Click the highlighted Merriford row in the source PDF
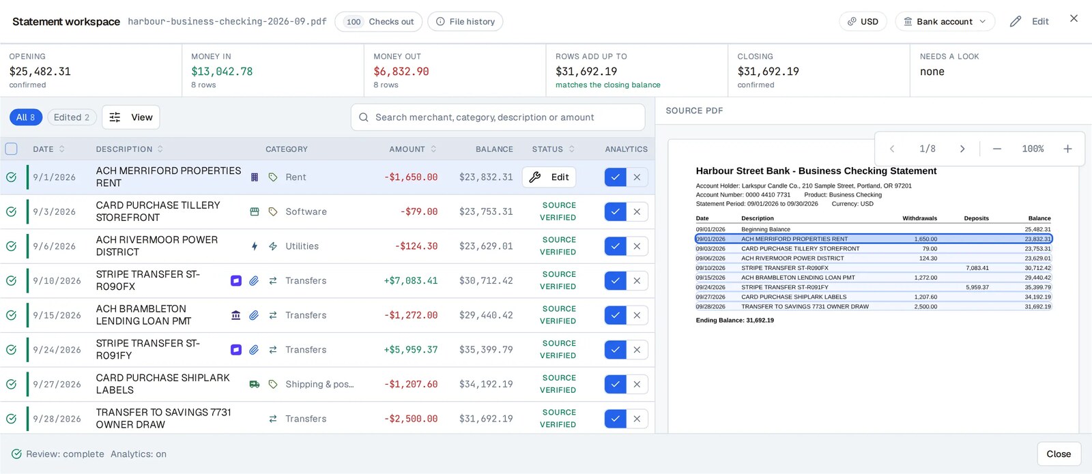 [x=874, y=239]
